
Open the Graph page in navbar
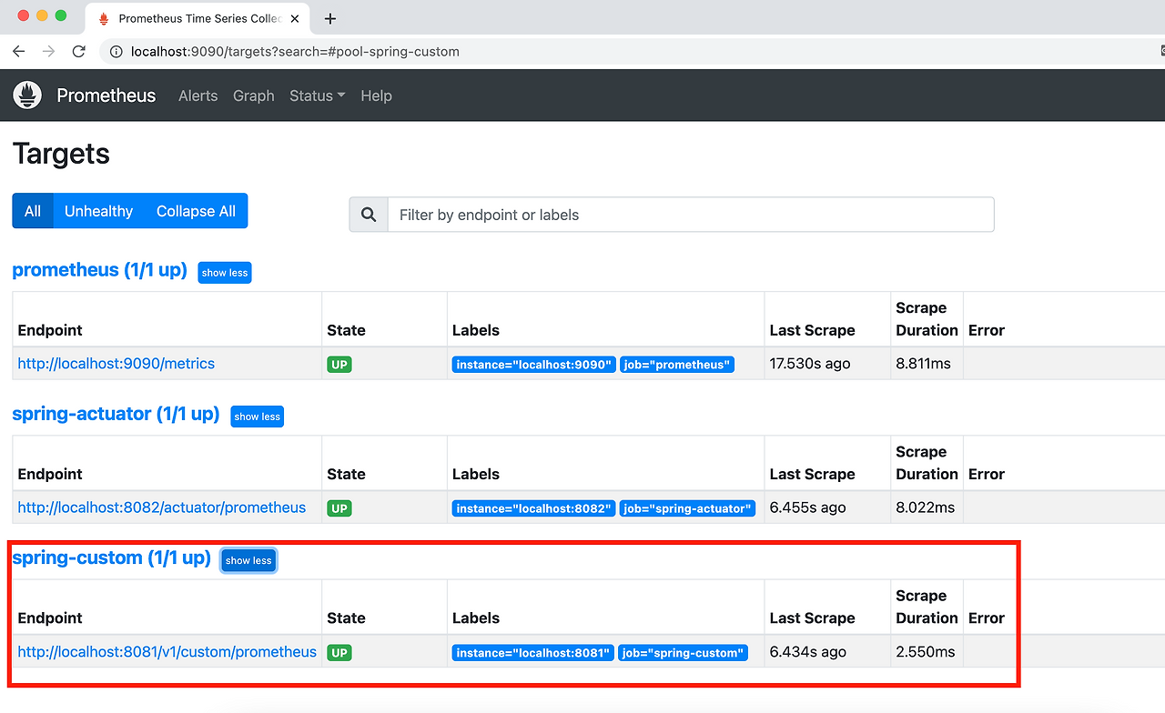click(254, 95)
